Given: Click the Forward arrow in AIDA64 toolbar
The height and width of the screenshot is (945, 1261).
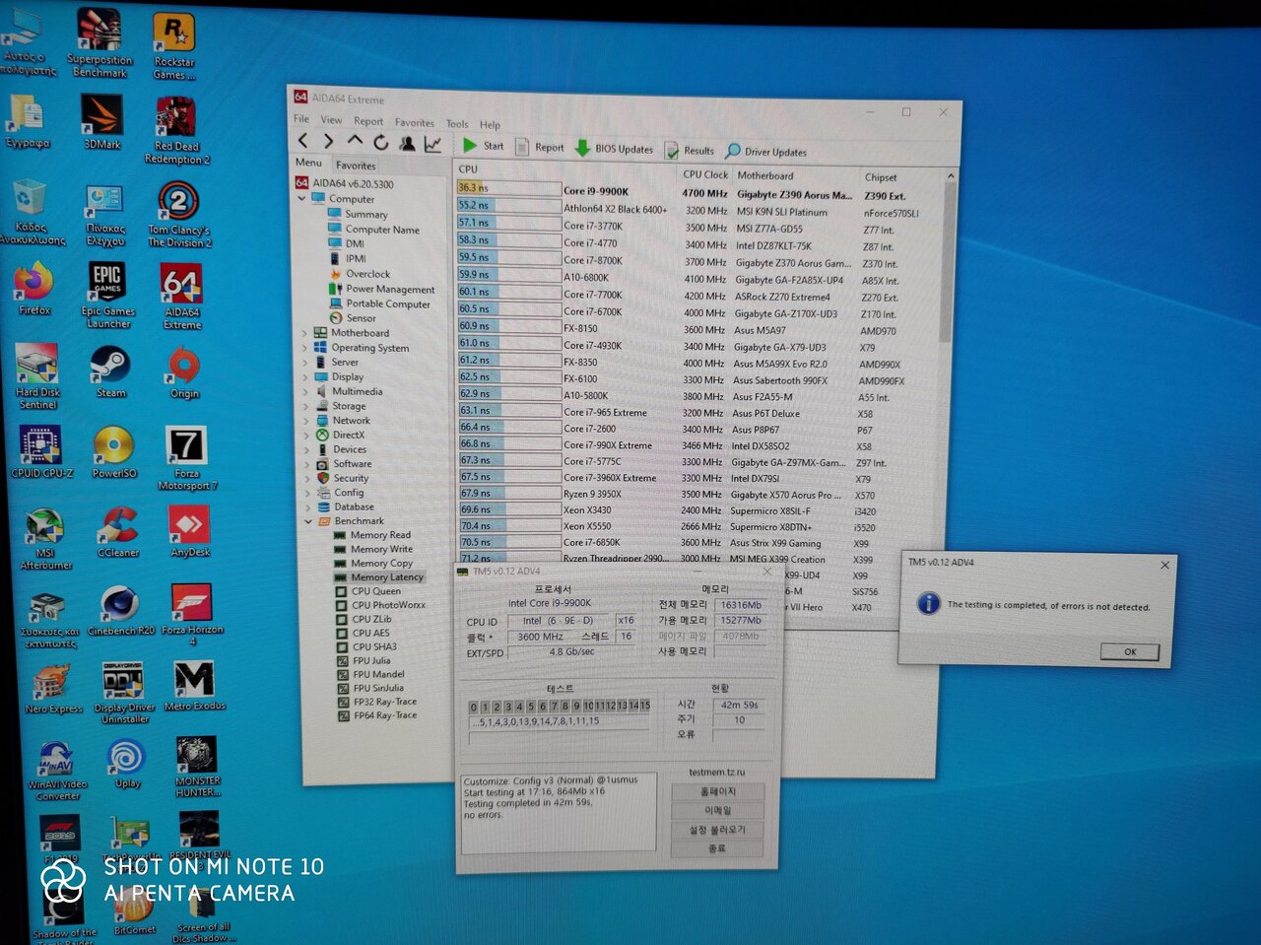Looking at the screenshot, I should (x=329, y=142).
